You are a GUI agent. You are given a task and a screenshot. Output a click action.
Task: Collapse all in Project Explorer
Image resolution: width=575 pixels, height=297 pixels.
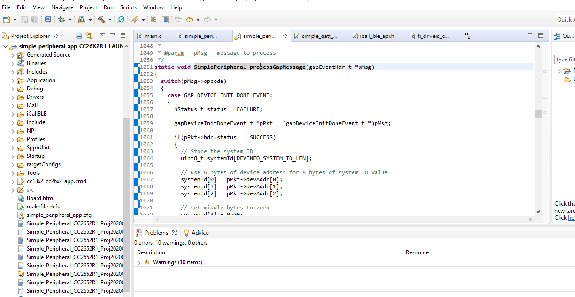pyautogui.click(x=79, y=36)
